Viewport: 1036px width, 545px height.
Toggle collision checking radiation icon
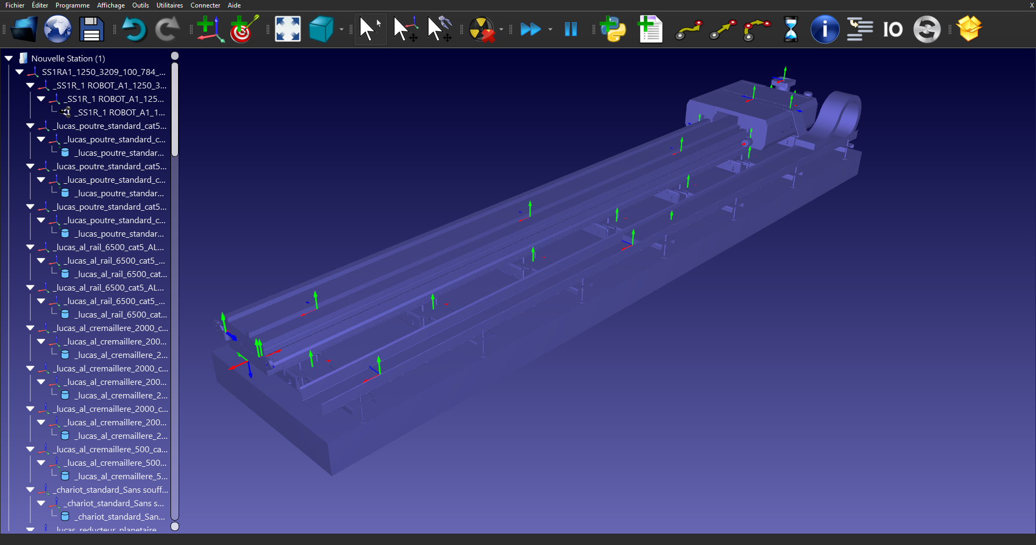[481, 29]
